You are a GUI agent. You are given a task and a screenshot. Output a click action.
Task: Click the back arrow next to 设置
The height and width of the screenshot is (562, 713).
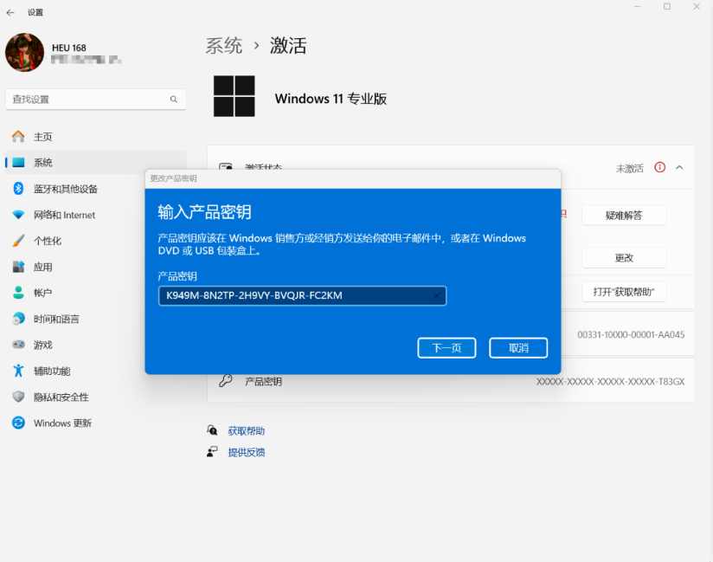tap(12, 12)
